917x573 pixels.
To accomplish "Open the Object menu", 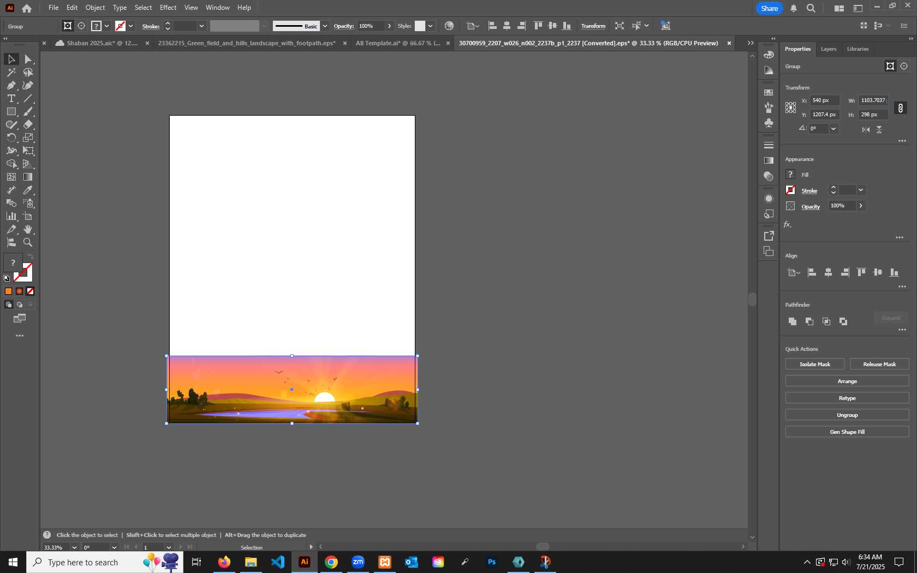I will (x=95, y=8).
